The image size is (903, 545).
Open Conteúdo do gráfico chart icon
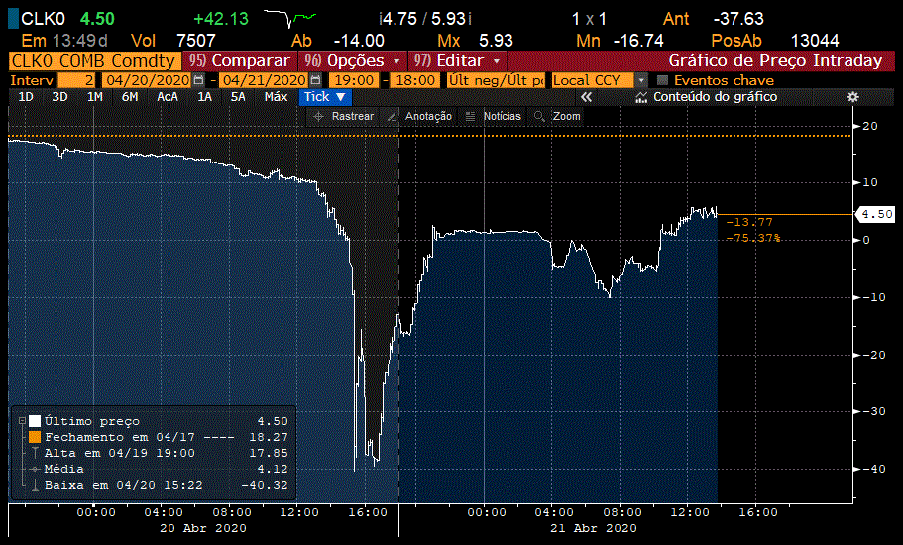641,97
